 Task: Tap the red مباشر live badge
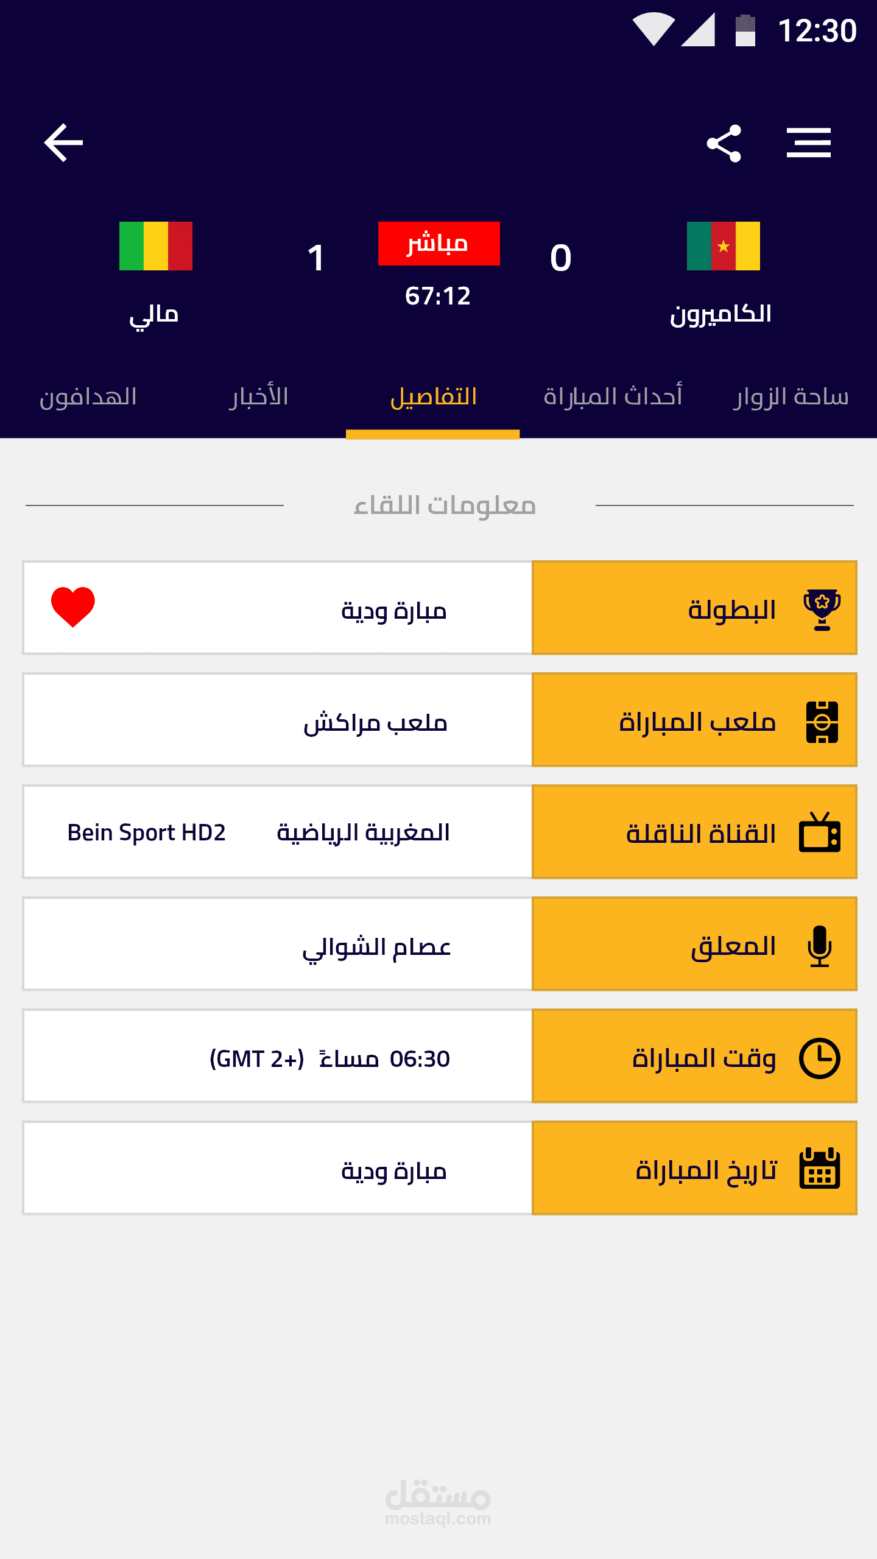pyautogui.click(x=438, y=244)
